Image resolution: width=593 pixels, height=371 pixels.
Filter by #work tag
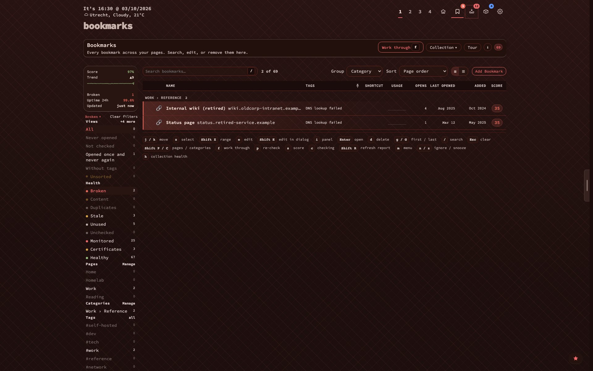[110, 350]
